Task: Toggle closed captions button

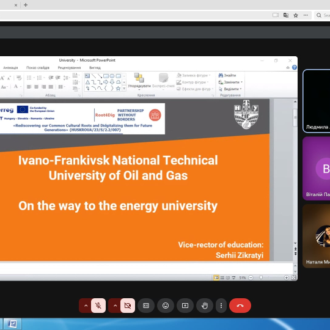Action: [146, 306]
